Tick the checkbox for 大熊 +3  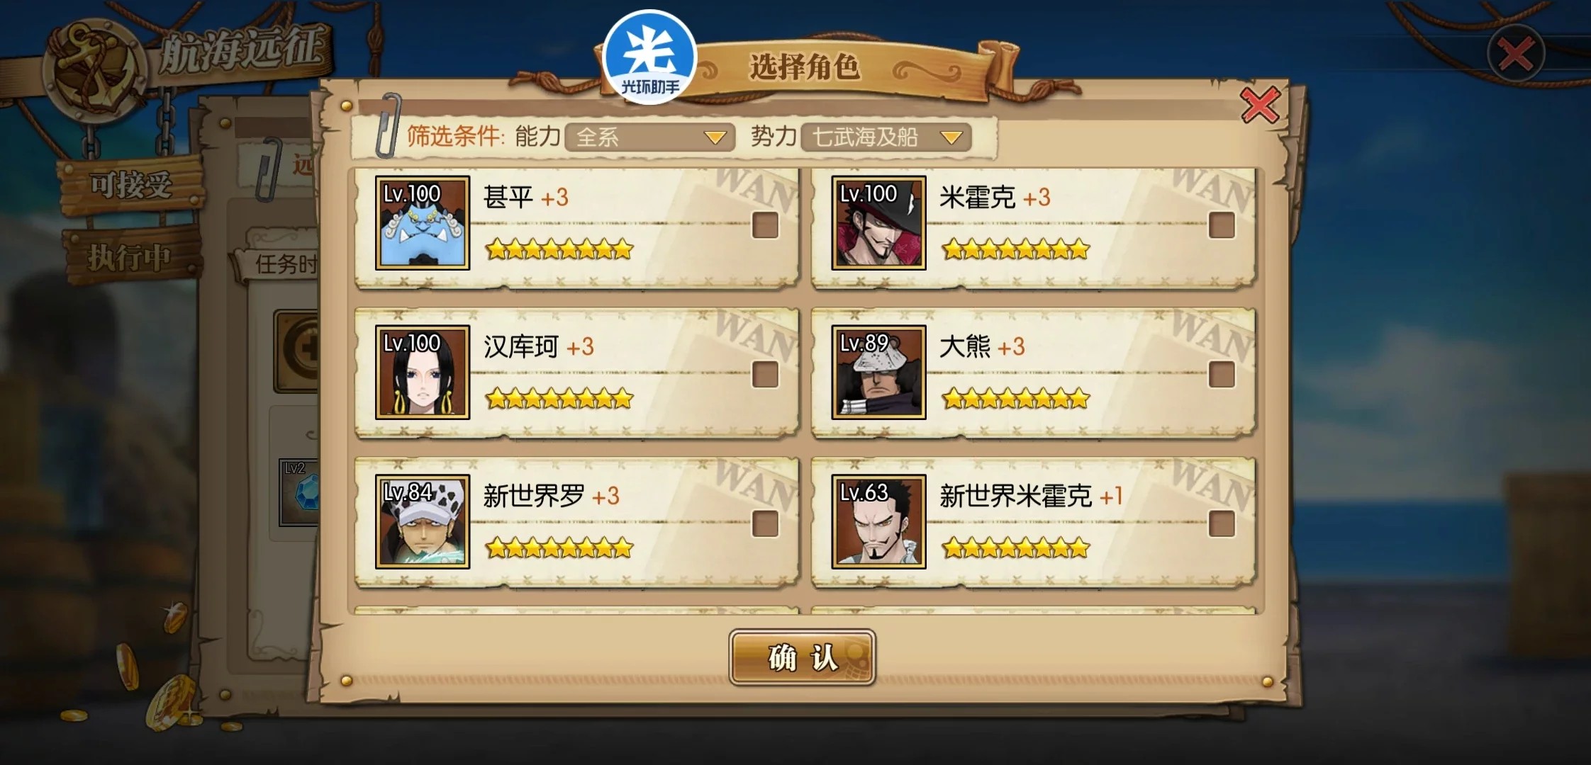coord(1222,375)
